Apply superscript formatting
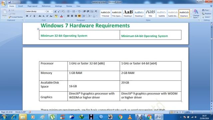The height and width of the screenshot is (120, 213). pyautogui.click(x=47, y=16)
